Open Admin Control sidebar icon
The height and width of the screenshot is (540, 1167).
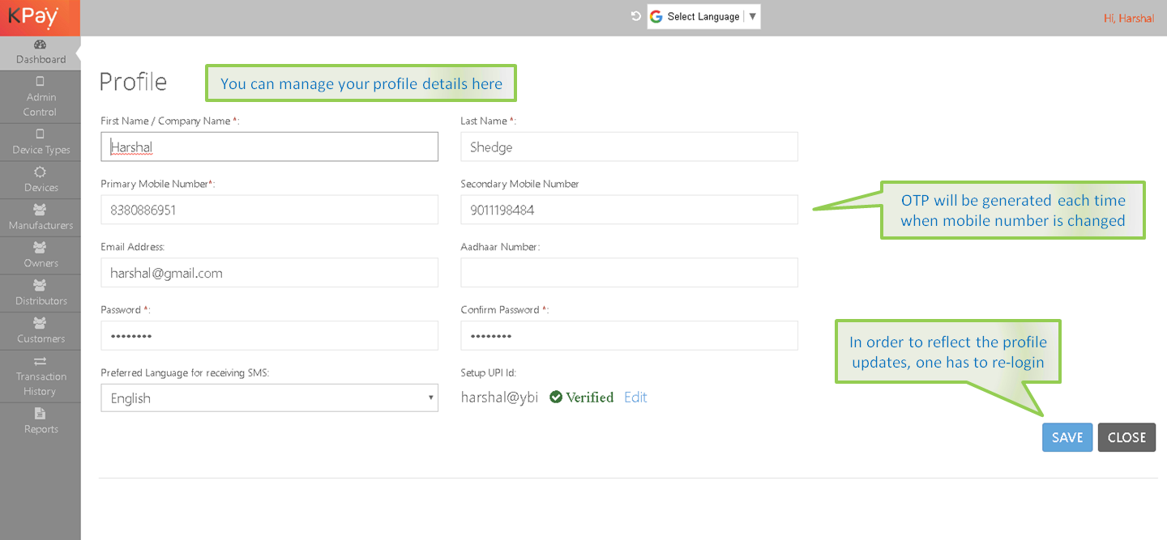click(x=41, y=82)
